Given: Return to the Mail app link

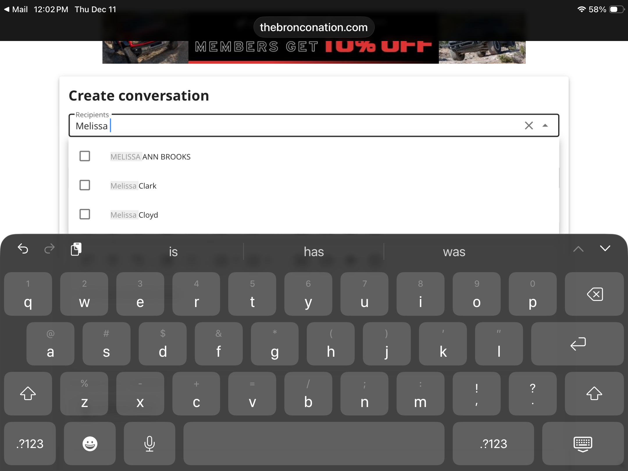Looking at the screenshot, I should point(16,9).
